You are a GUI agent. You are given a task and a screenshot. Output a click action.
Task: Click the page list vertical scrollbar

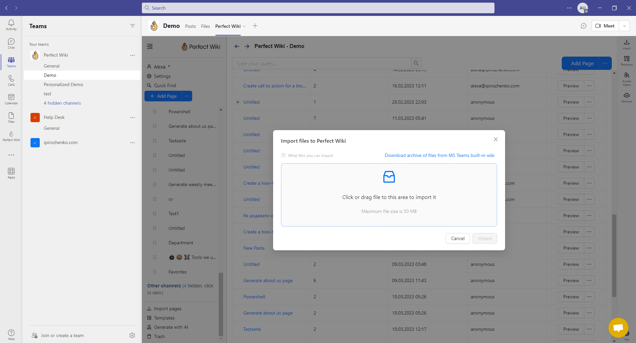pos(614,256)
